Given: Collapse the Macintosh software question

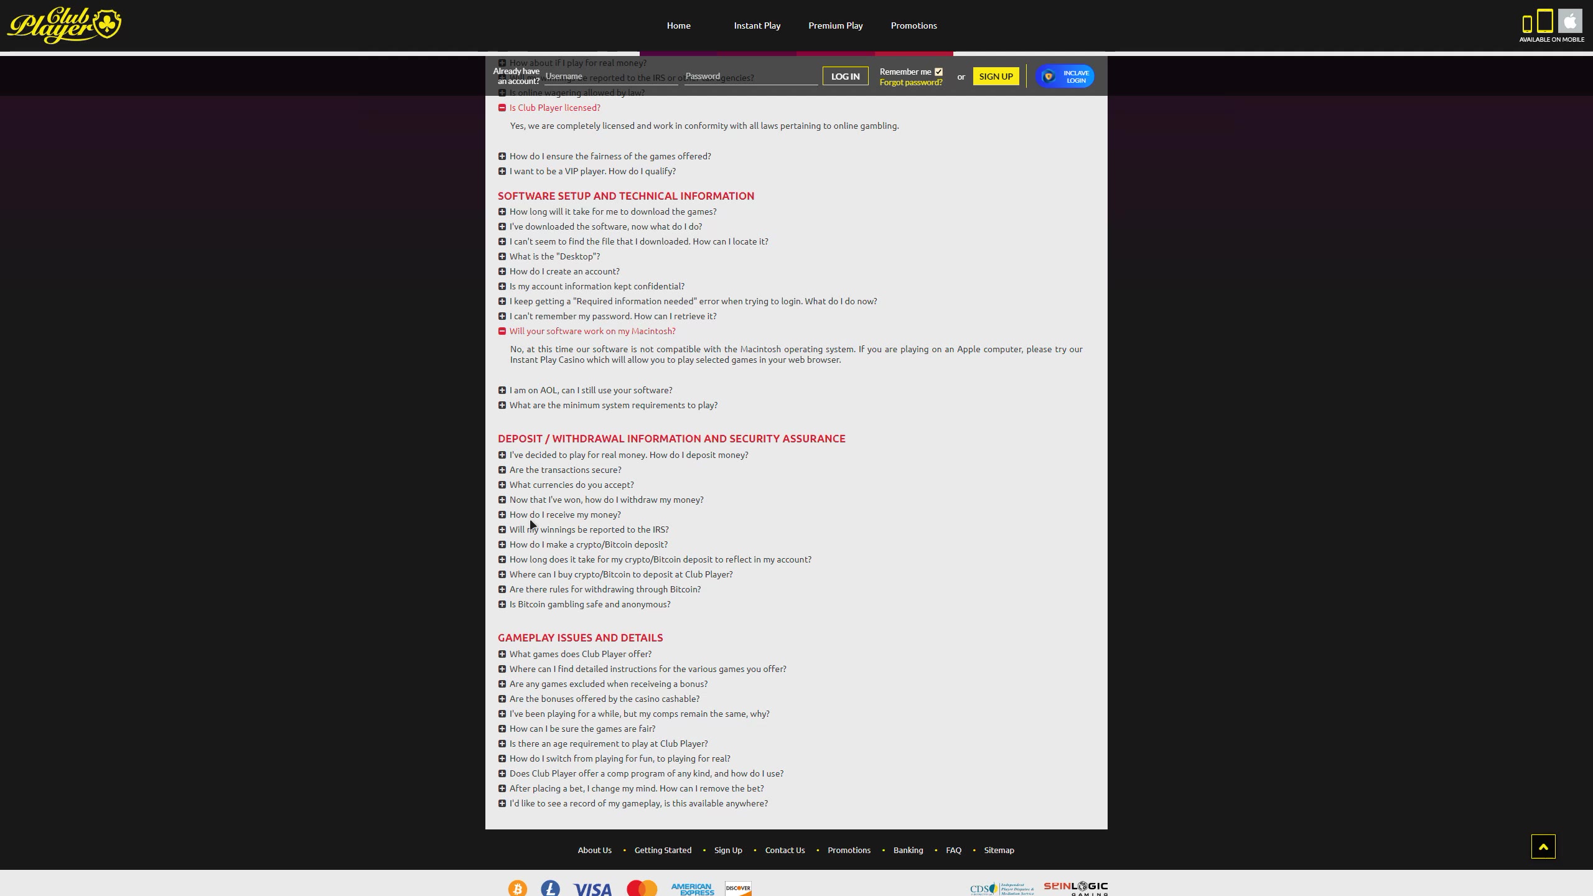Looking at the screenshot, I should click(592, 331).
